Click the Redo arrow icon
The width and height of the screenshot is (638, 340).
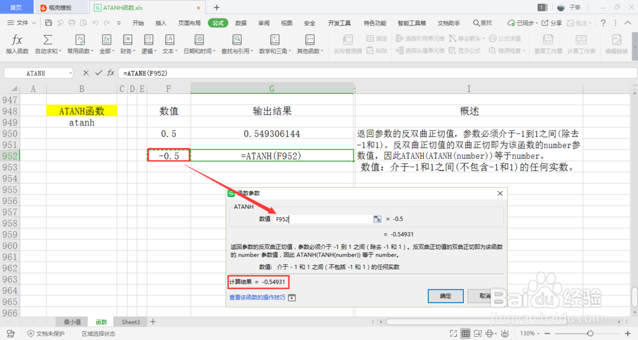[x=107, y=23]
